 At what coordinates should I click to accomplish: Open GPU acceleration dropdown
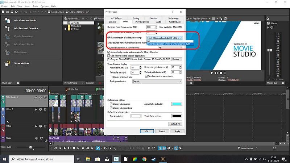click(165, 38)
